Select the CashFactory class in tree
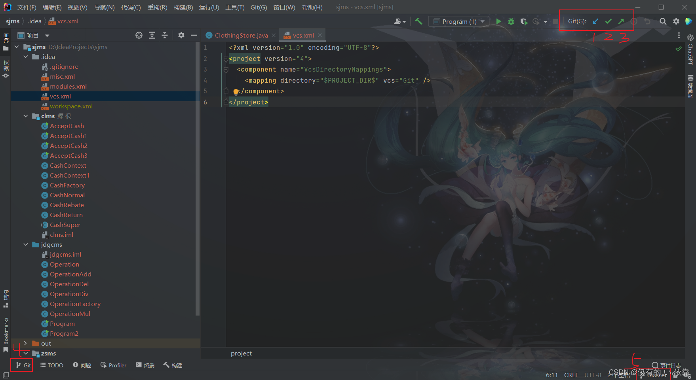This screenshot has height=380, width=696. [67, 185]
